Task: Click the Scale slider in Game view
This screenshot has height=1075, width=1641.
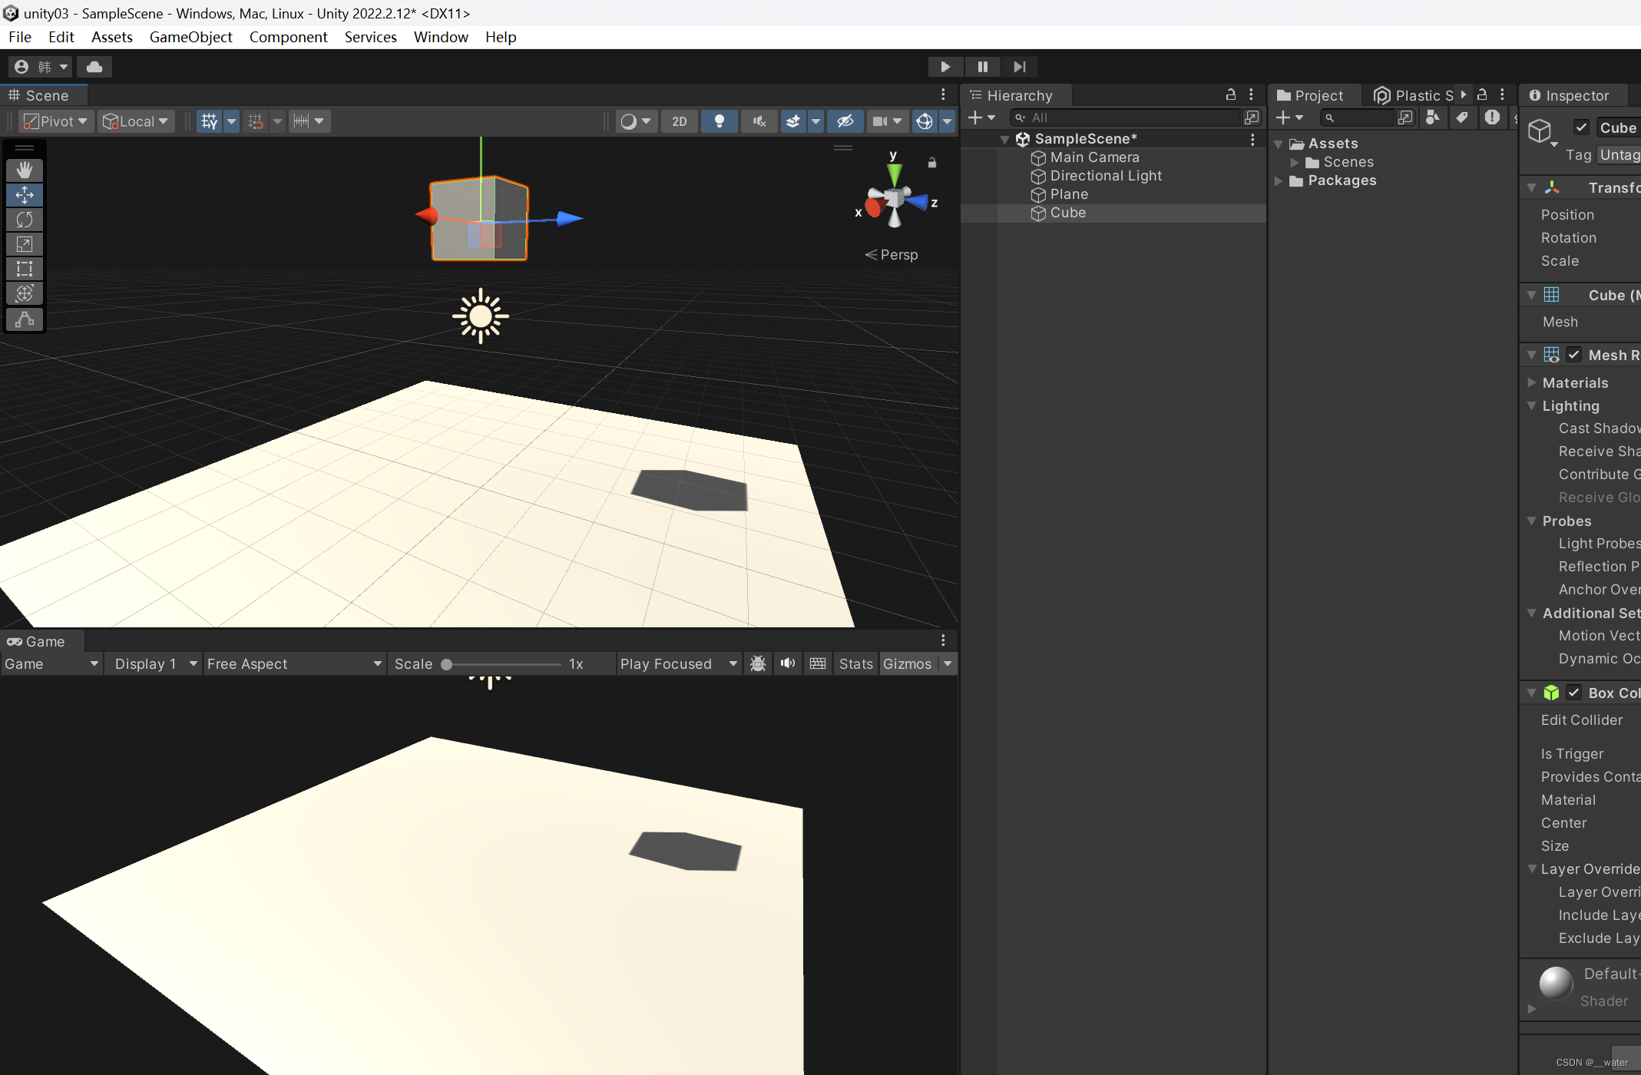Action: [446, 663]
